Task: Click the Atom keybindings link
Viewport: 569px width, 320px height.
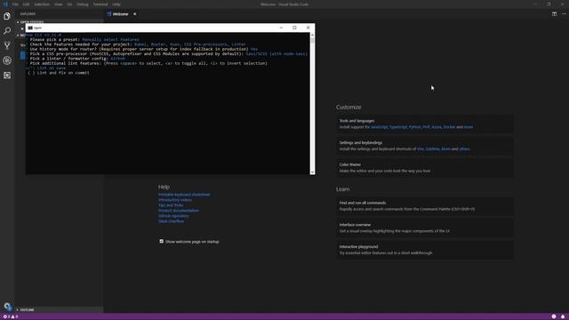Action: click(x=445, y=148)
